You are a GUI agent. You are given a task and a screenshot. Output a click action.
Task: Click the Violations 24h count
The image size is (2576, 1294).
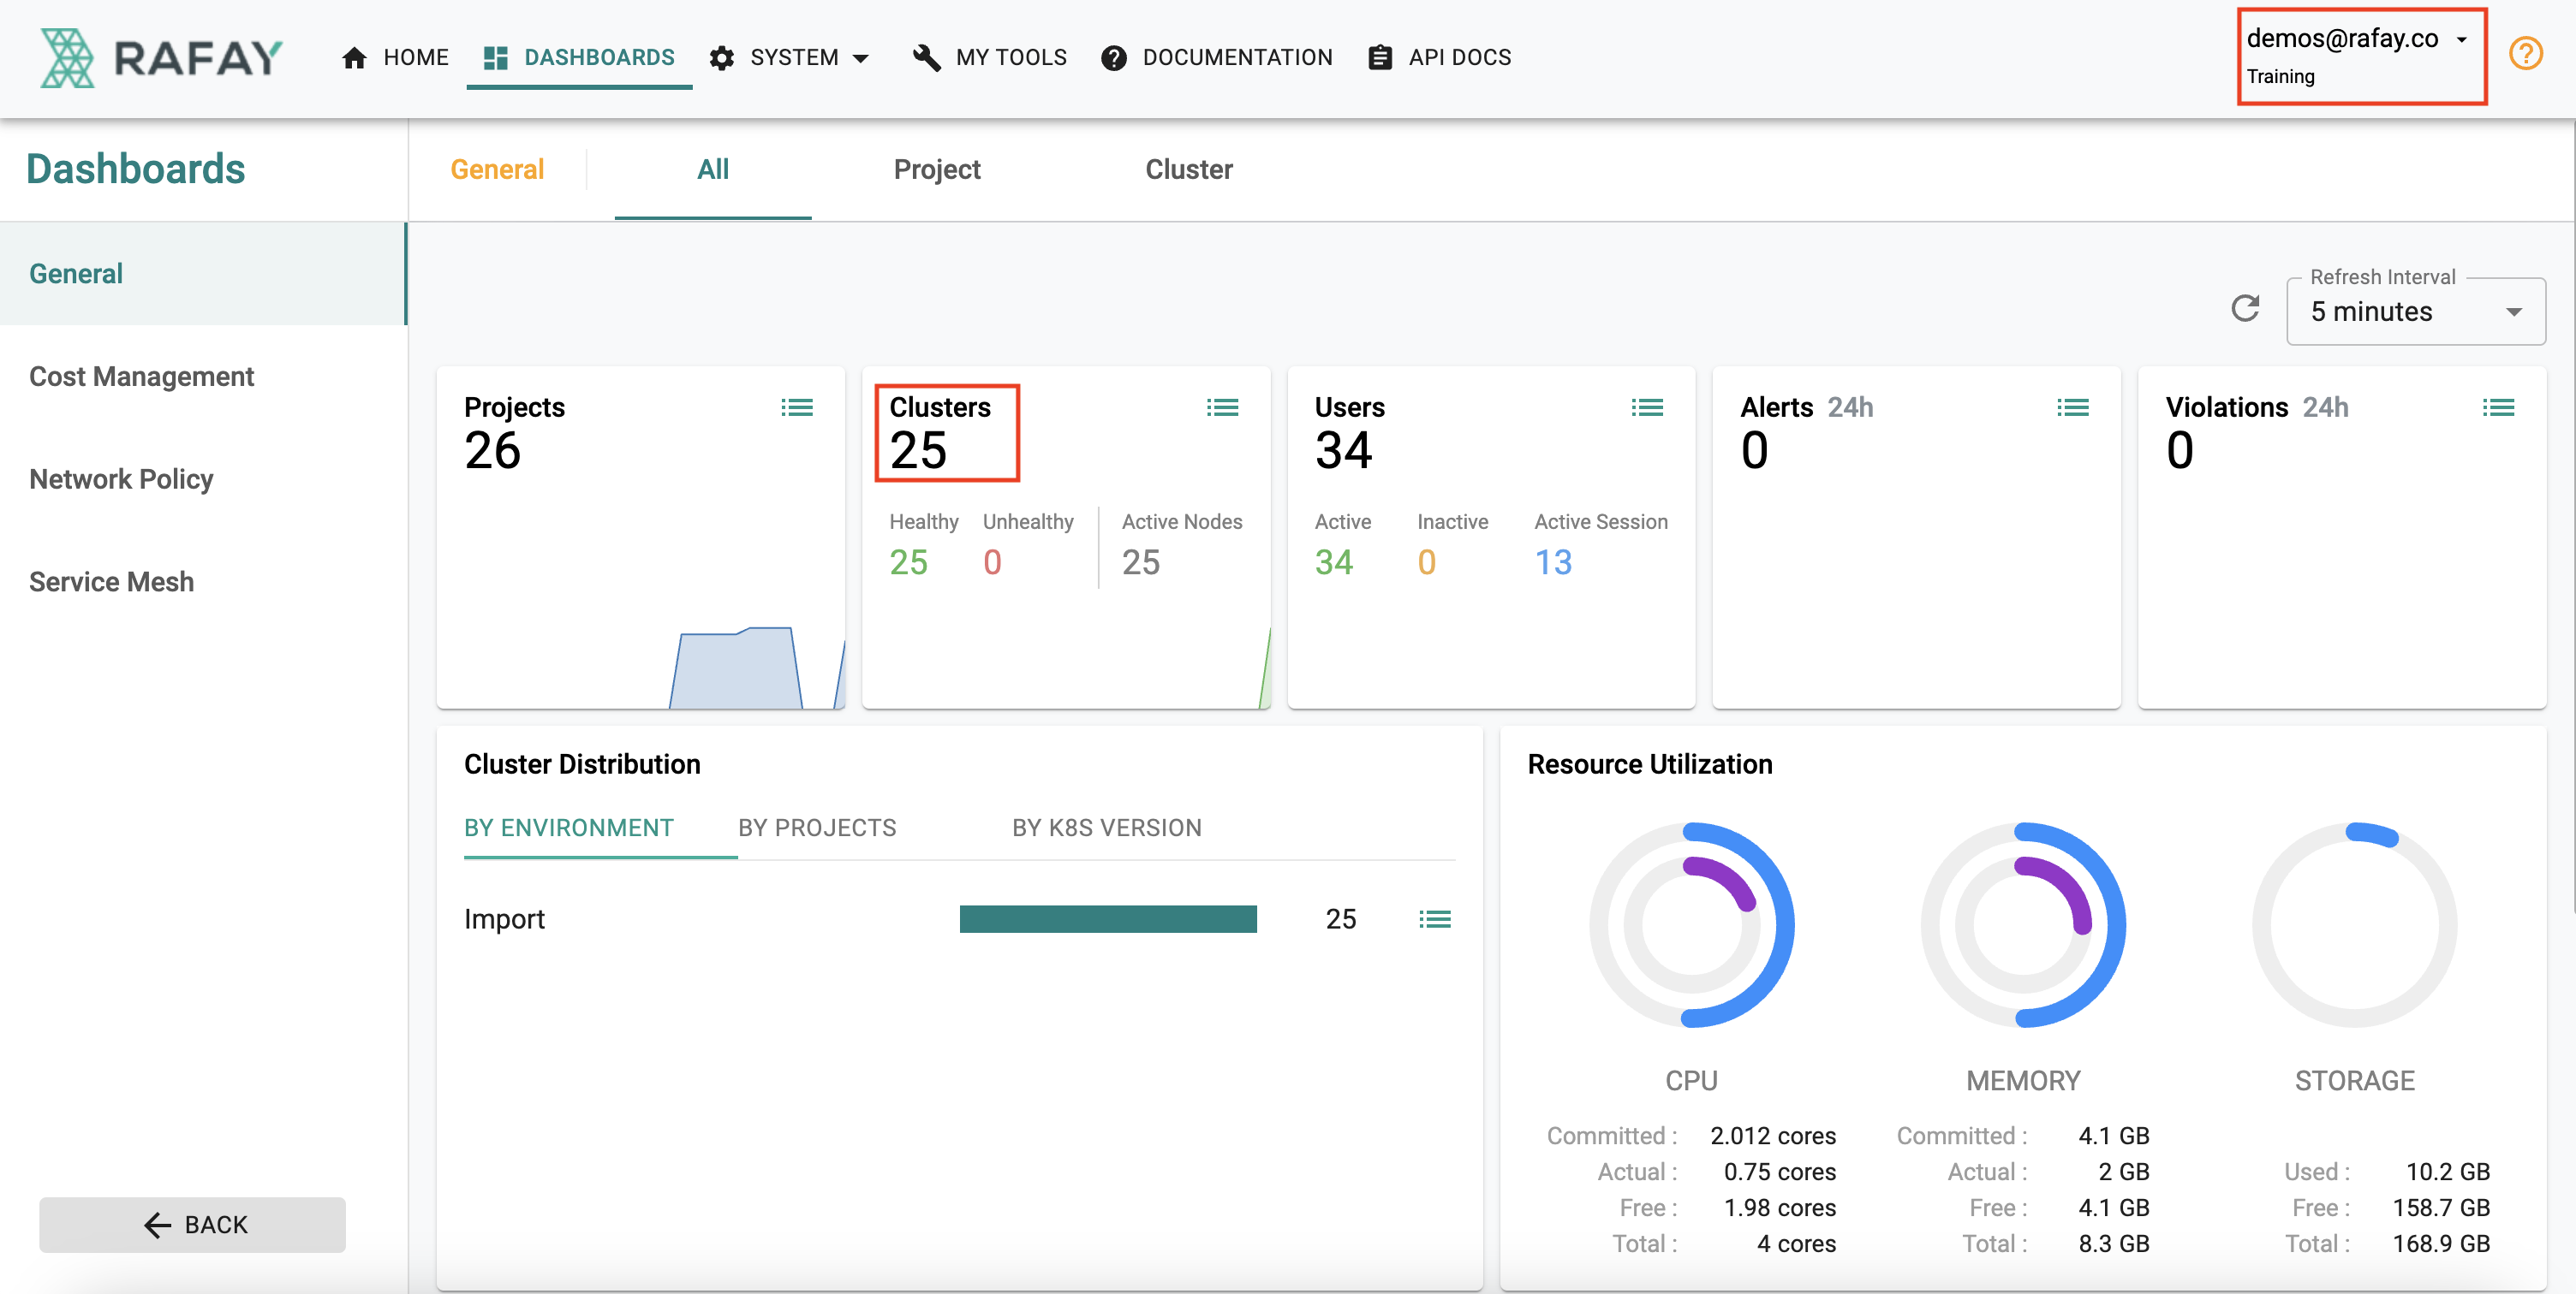2180,451
